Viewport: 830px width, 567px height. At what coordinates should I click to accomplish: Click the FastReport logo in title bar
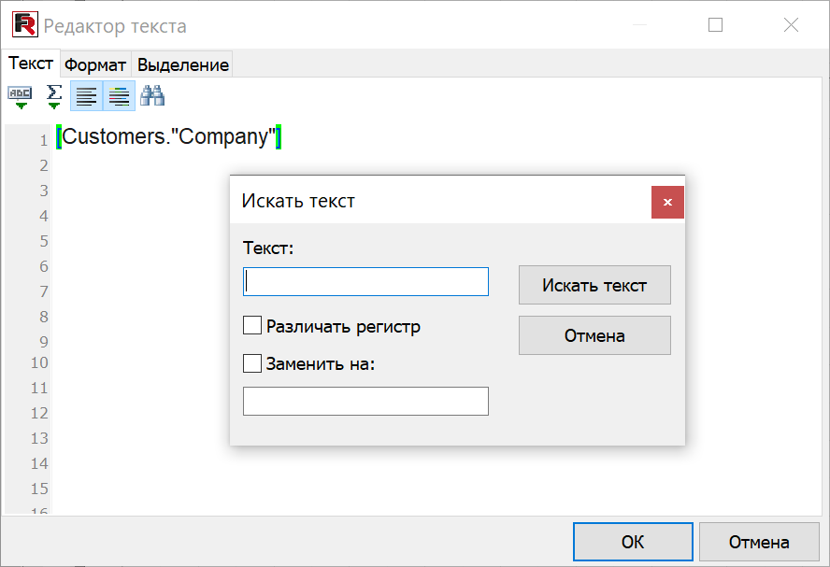click(x=24, y=25)
